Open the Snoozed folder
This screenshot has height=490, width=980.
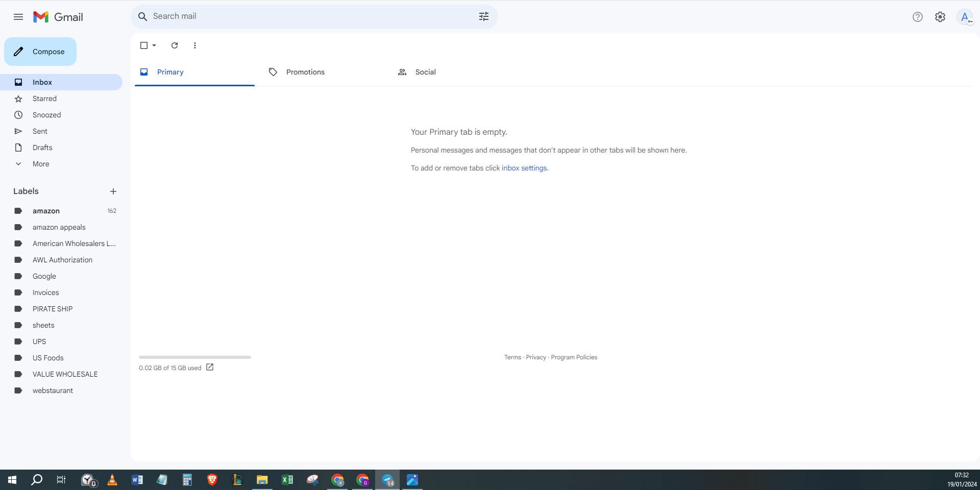[x=61, y=115]
